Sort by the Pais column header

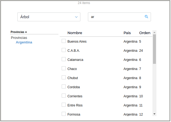(127, 33)
